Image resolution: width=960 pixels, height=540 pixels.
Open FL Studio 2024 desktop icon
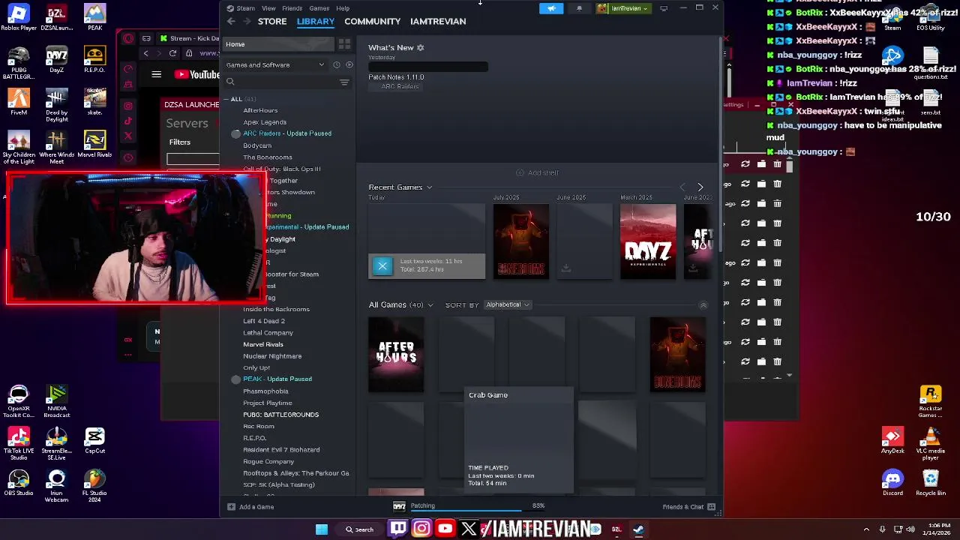tap(94, 486)
